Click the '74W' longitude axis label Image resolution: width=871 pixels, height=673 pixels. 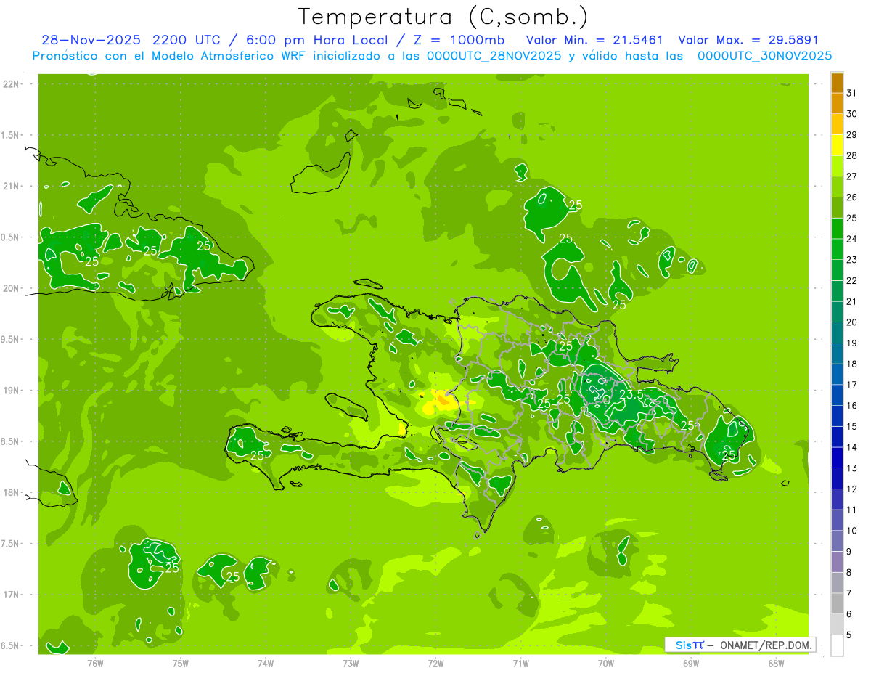[266, 664]
